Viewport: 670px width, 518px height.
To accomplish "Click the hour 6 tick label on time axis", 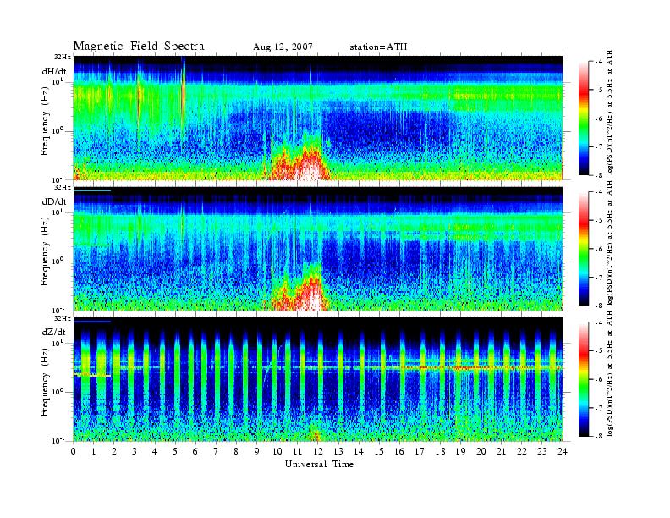I will 195,451.
